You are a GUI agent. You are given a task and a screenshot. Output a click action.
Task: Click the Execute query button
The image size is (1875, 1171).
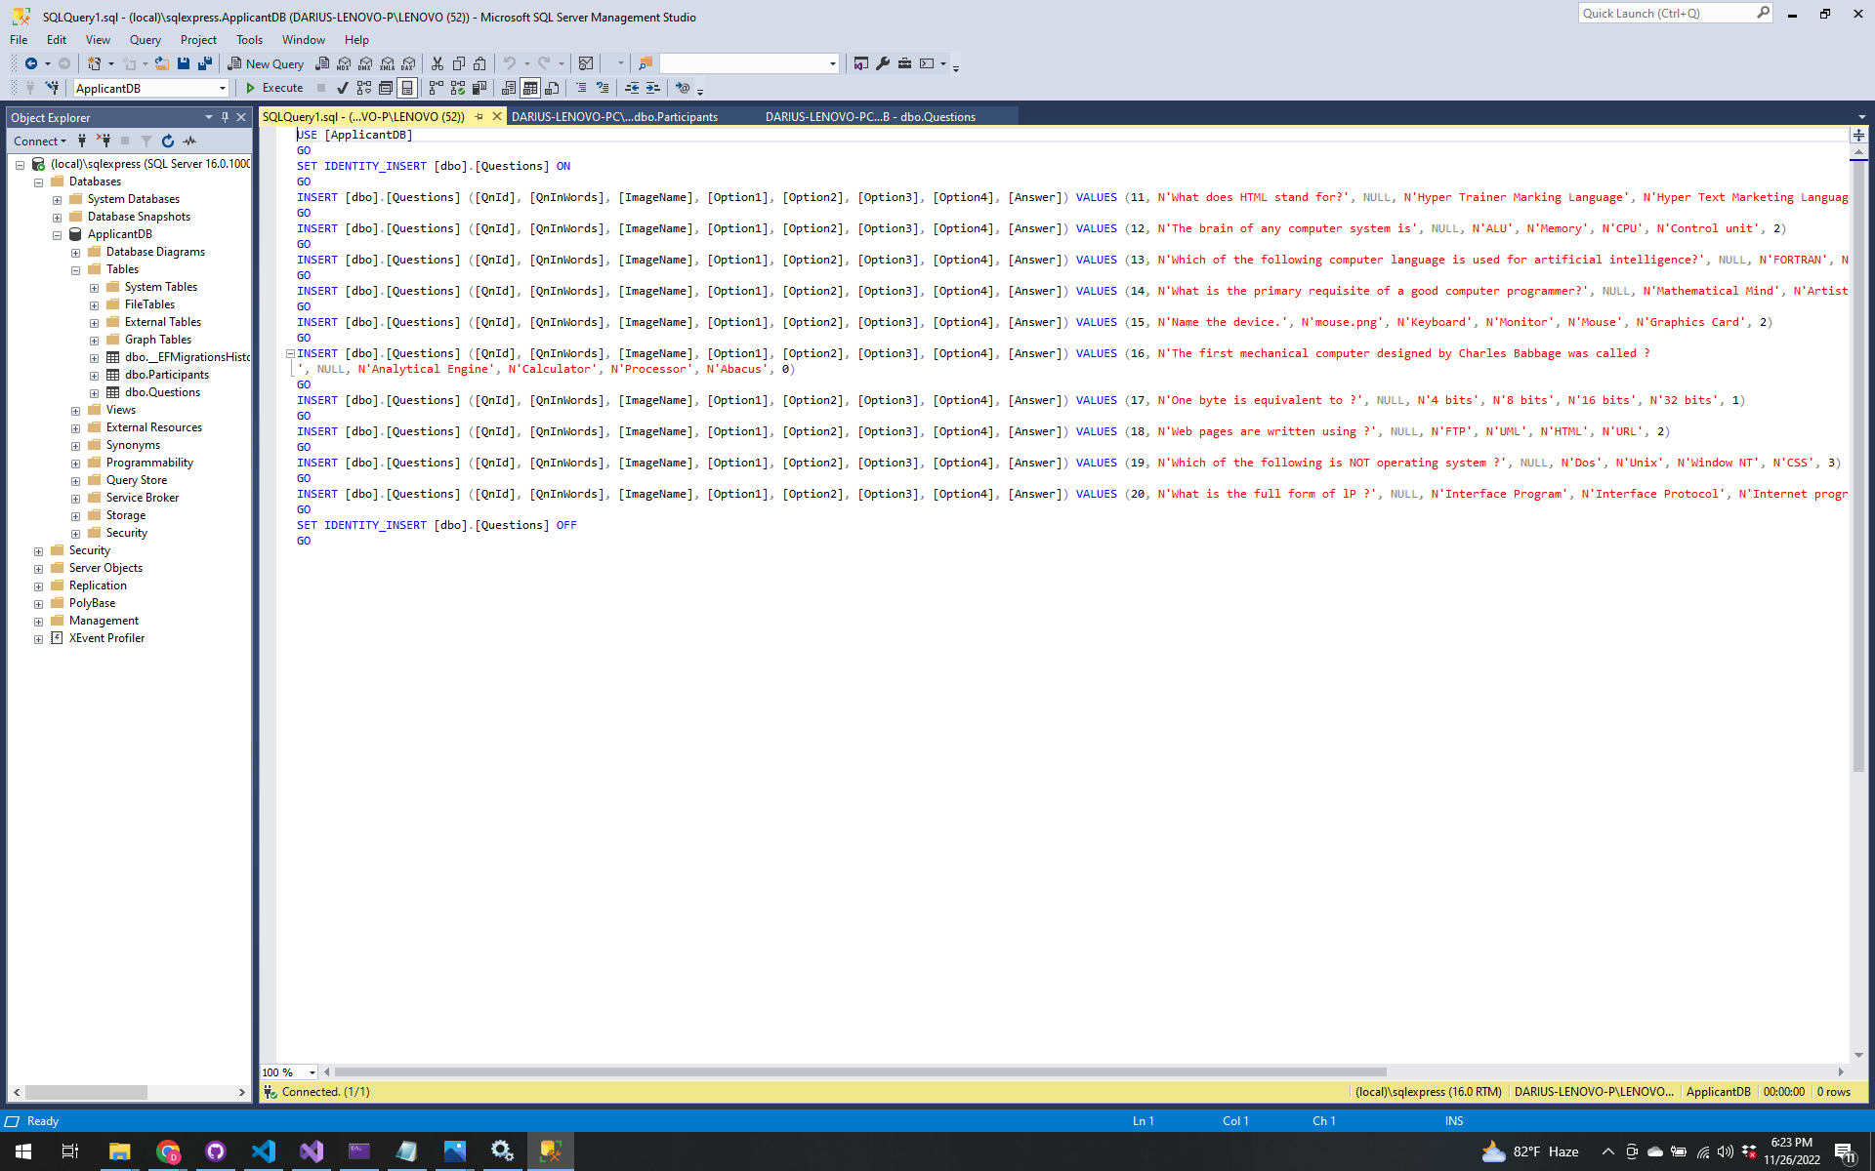(x=273, y=88)
